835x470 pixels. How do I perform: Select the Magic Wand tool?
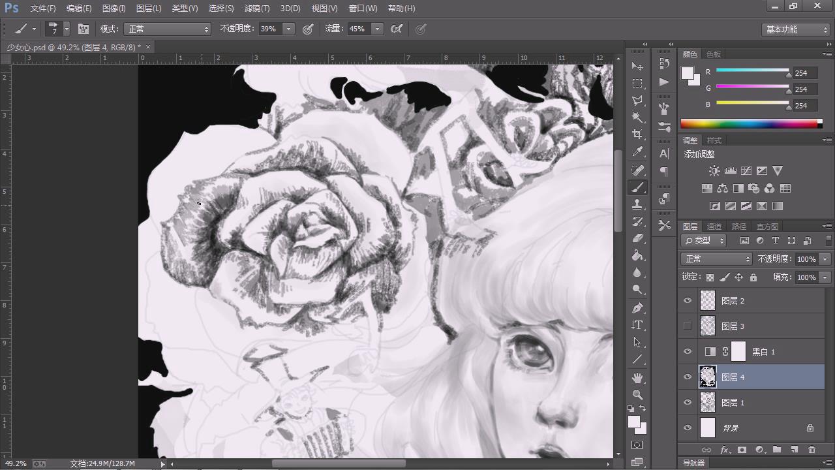click(637, 117)
